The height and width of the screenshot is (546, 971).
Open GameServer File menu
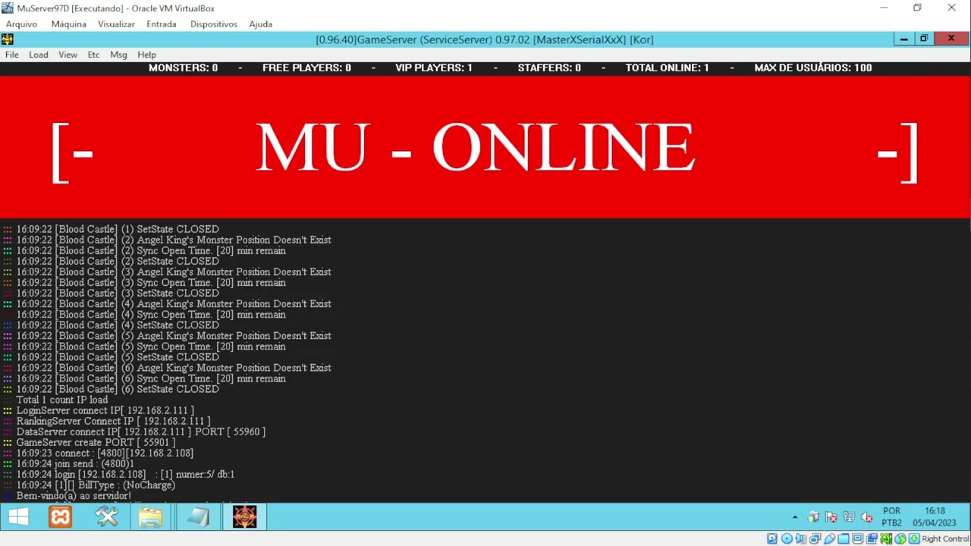pos(12,55)
